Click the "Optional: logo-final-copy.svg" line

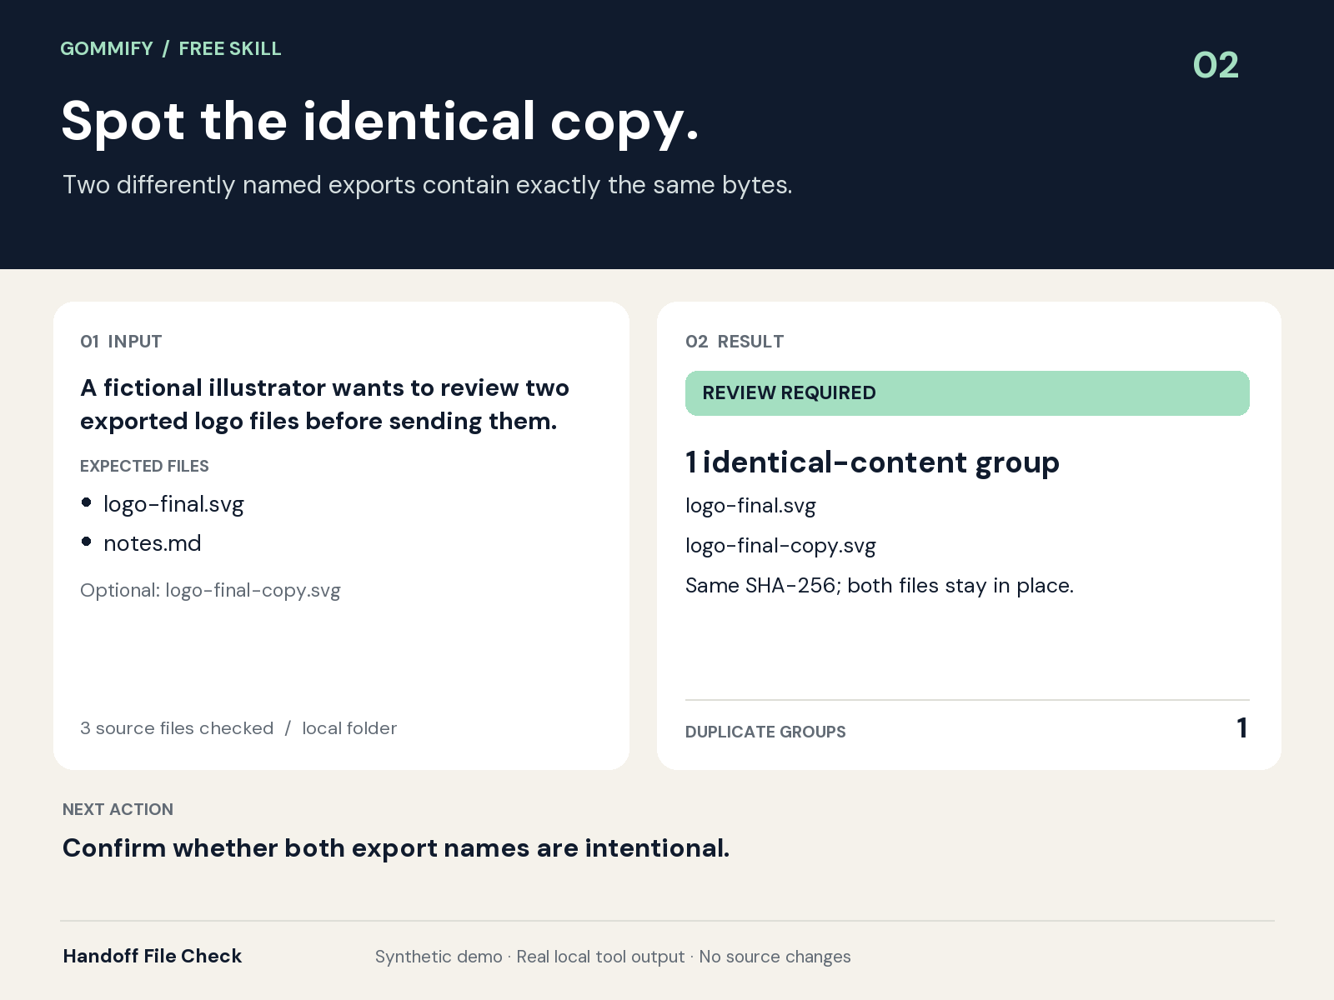point(210,591)
